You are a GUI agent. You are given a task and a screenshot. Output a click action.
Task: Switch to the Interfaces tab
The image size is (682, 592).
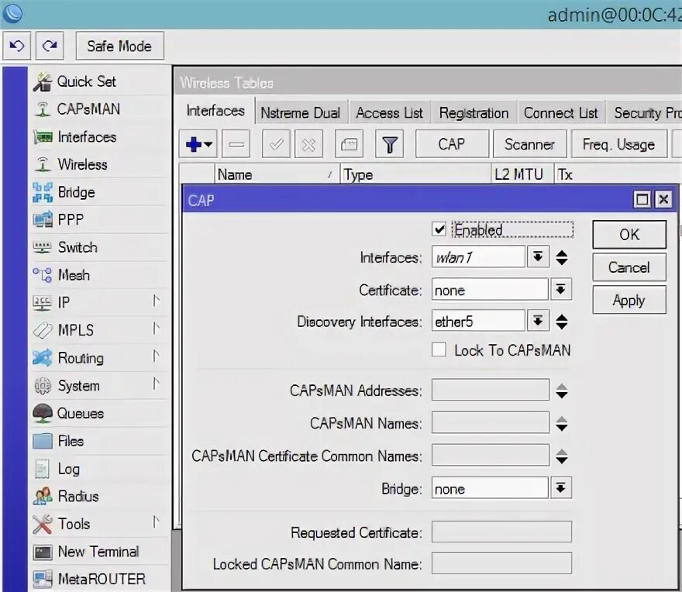(x=215, y=111)
